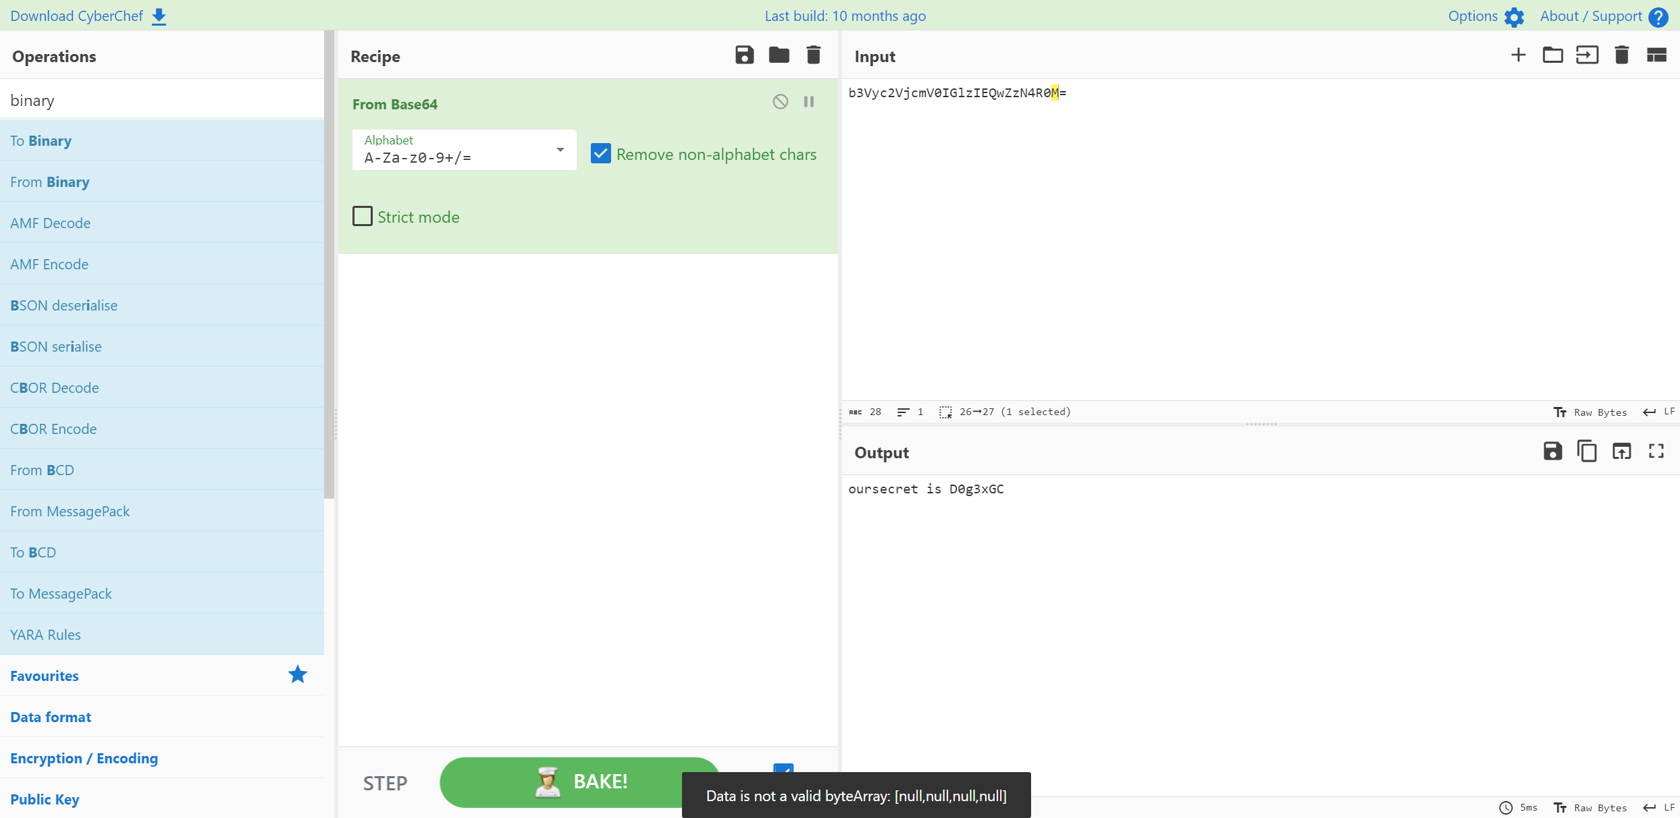The height and width of the screenshot is (818, 1680).
Task: Uncheck Remove non-alphabet chars
Action: (600, 154)
